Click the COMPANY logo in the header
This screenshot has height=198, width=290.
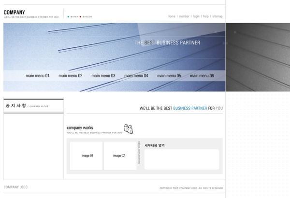pyautogui.click(x=14, y=13)
